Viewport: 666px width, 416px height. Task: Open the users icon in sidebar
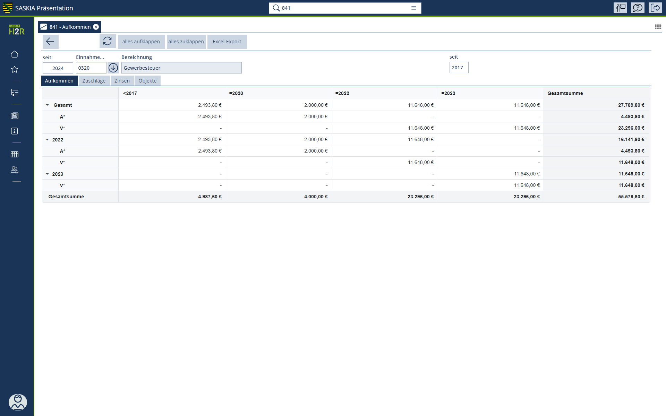(x=15, y=170)
